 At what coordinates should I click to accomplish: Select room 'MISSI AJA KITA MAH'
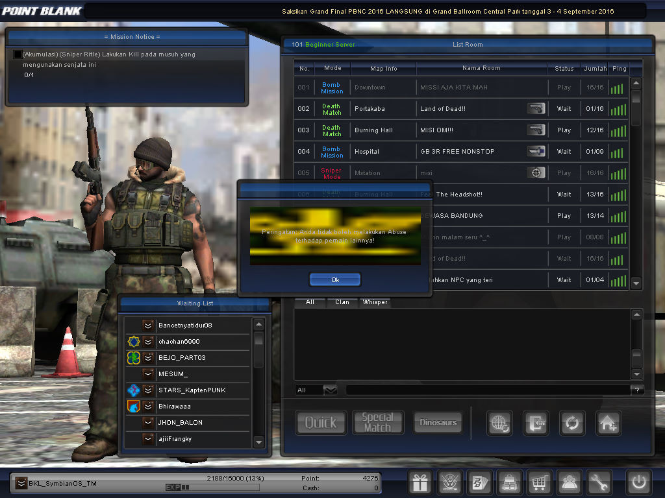[462, 88]
